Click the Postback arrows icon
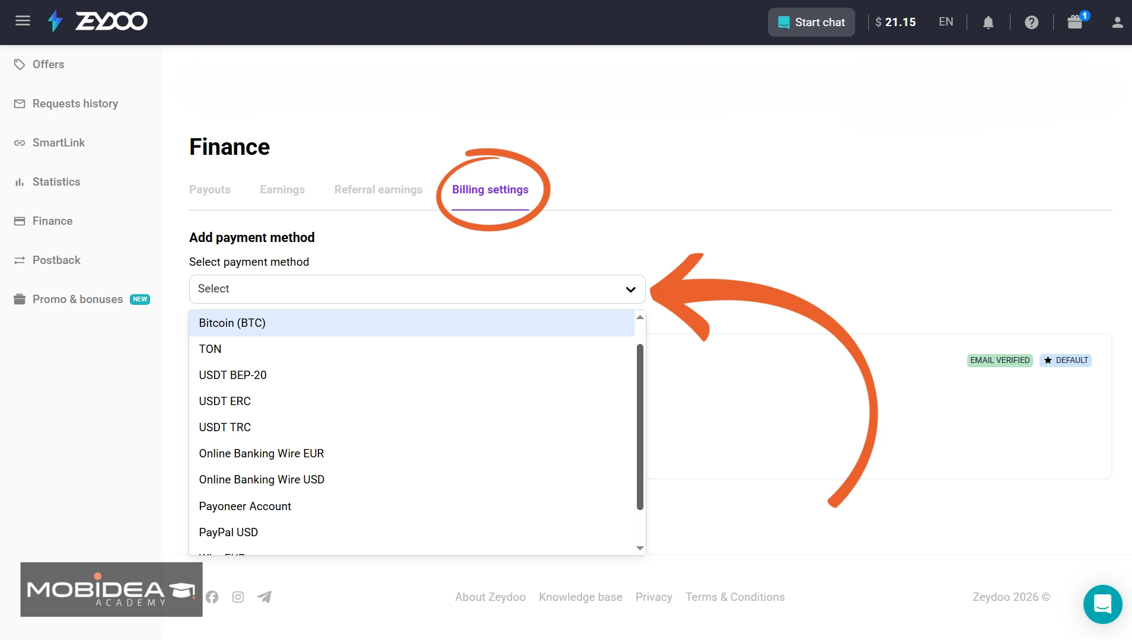 click(20, 260)
